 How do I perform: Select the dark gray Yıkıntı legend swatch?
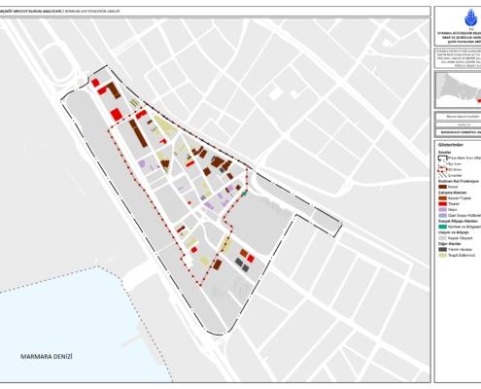coord(442,250)
